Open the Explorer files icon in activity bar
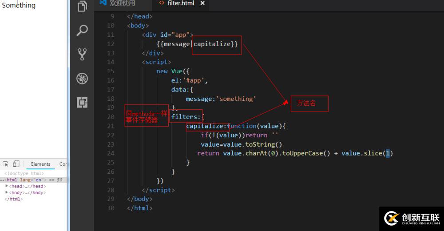 (x=82, y=6)
